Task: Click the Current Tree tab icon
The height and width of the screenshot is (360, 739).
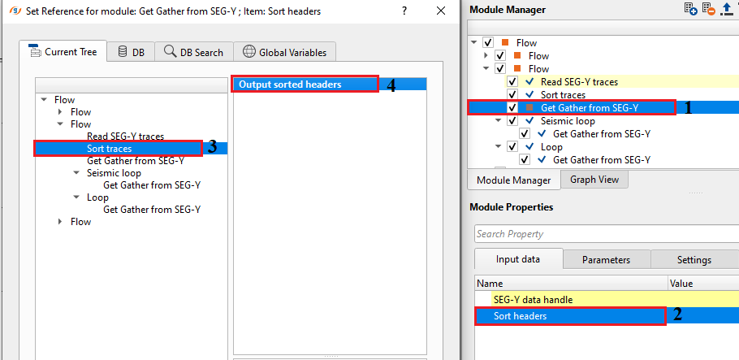Action: pos(35,52)
